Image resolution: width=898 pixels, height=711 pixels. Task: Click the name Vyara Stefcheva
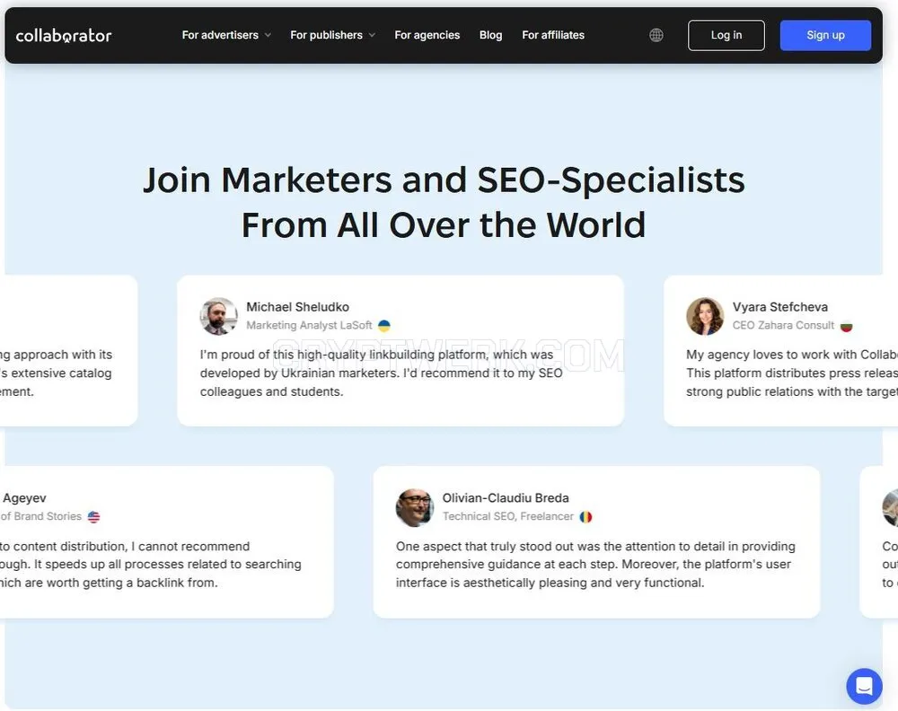tap(780, 307)
